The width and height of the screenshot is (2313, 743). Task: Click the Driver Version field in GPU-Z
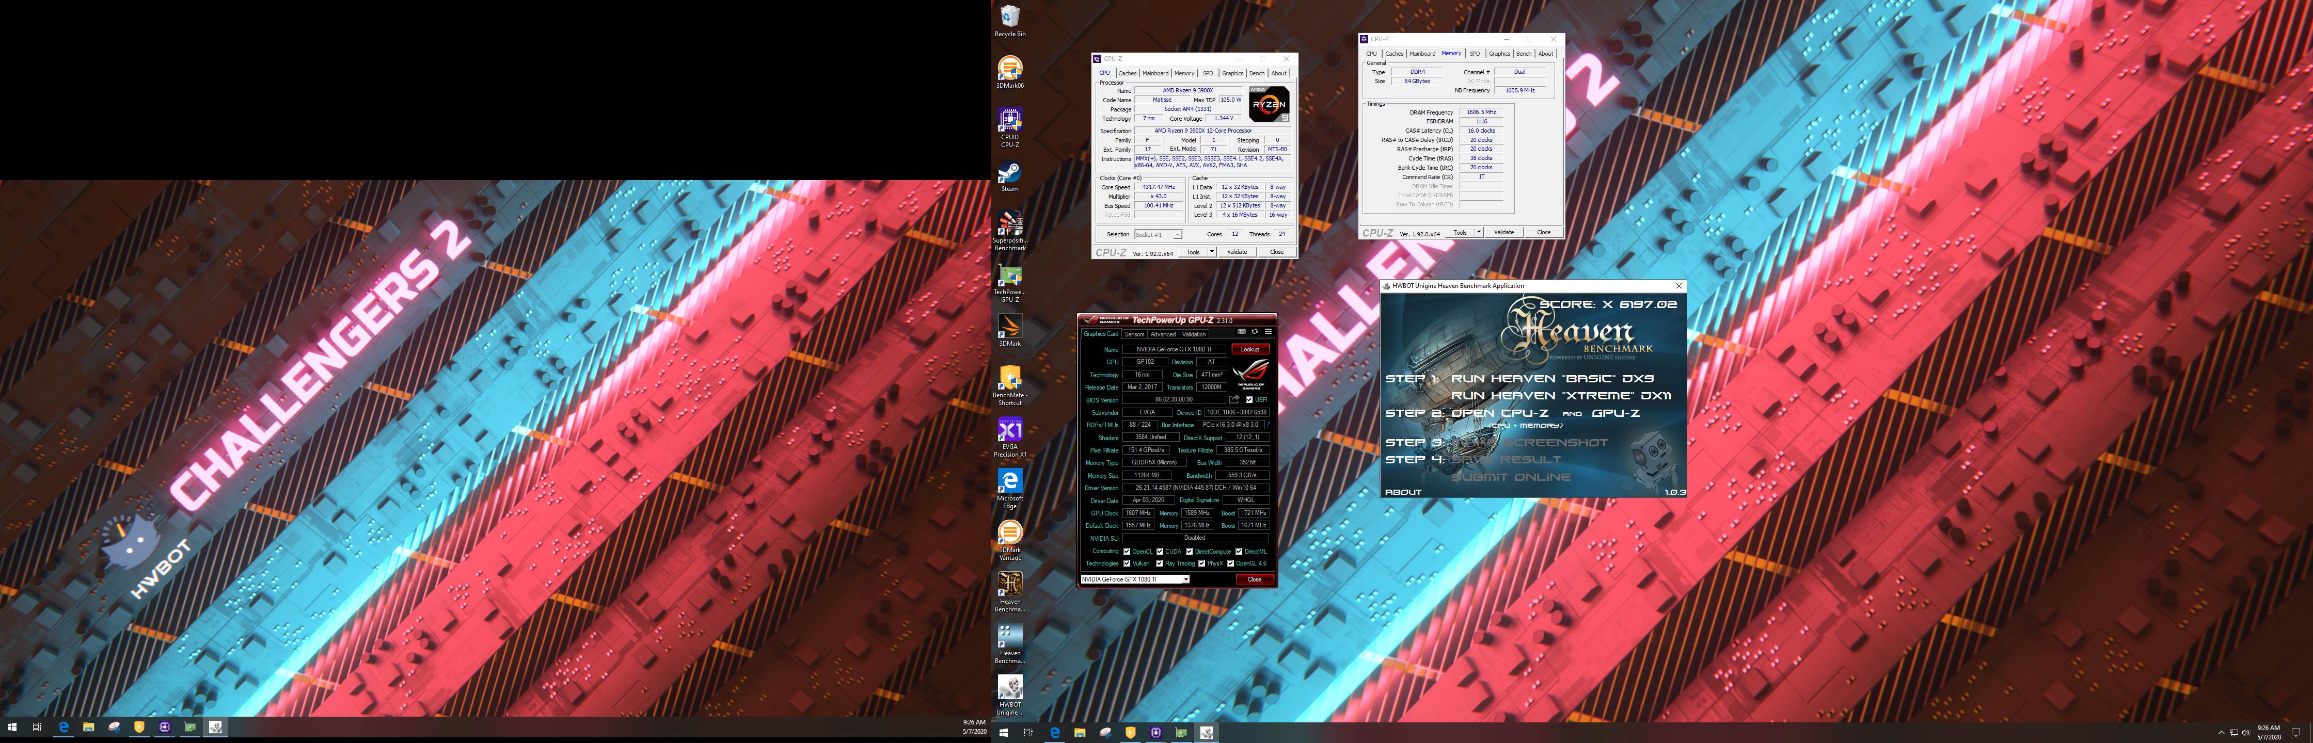tap(1195, 488)
